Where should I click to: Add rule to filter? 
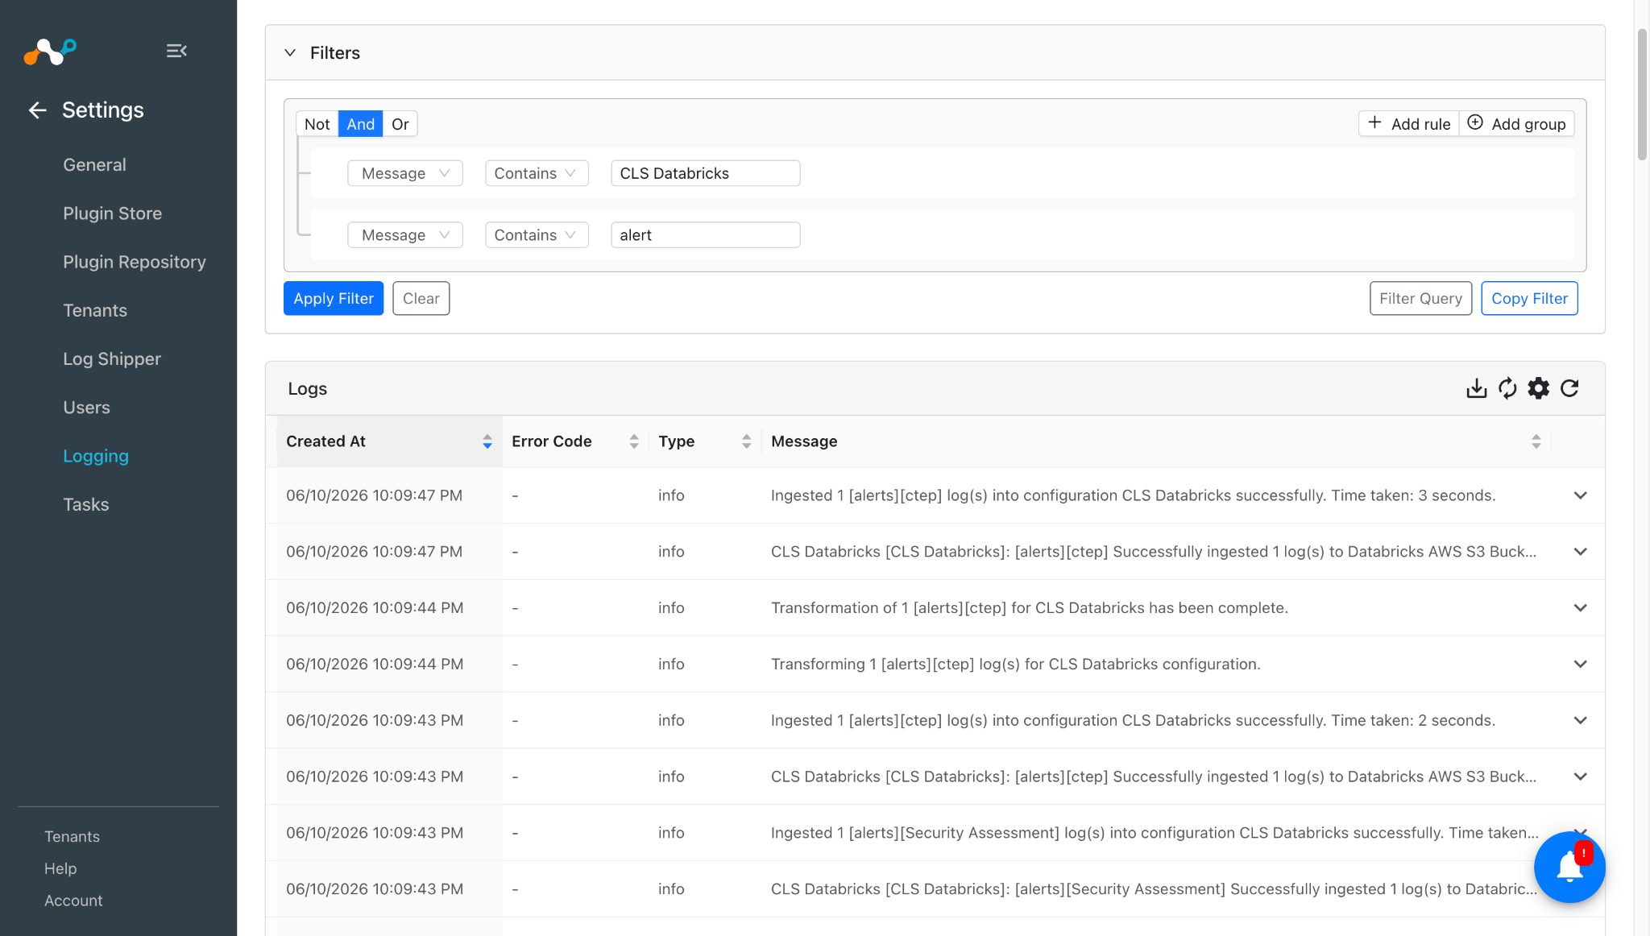point(1409,124)
